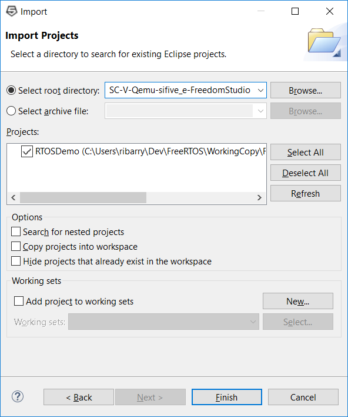Click Browse for root directory
The height and width of the screenshot is (417, 348).
(x=306, y=91)
